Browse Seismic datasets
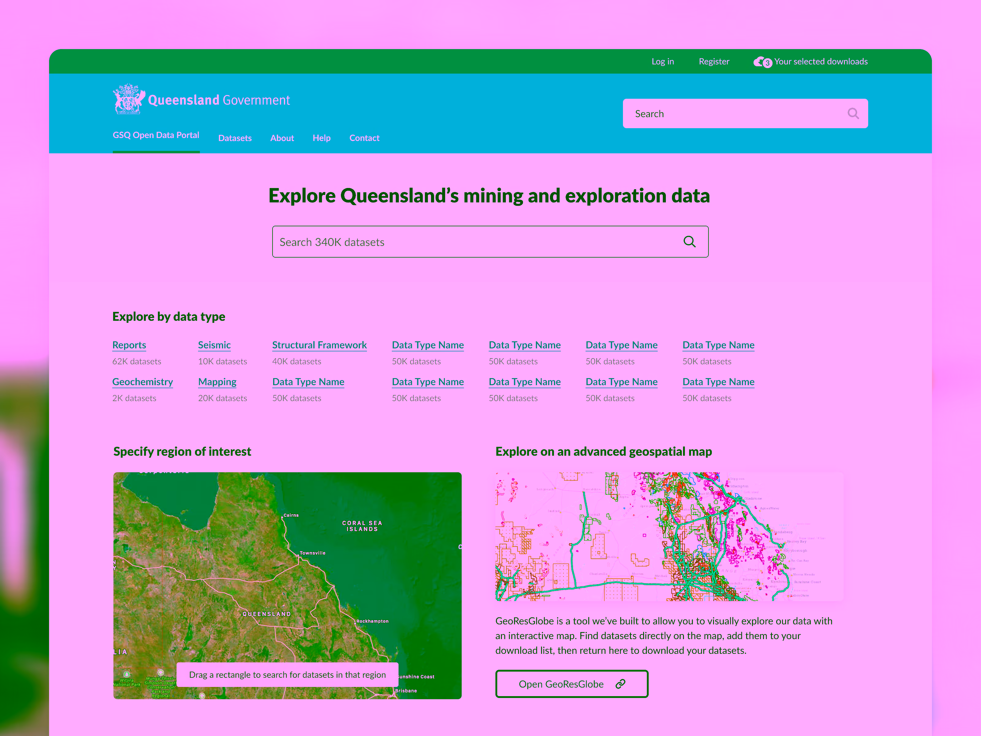 214,345
